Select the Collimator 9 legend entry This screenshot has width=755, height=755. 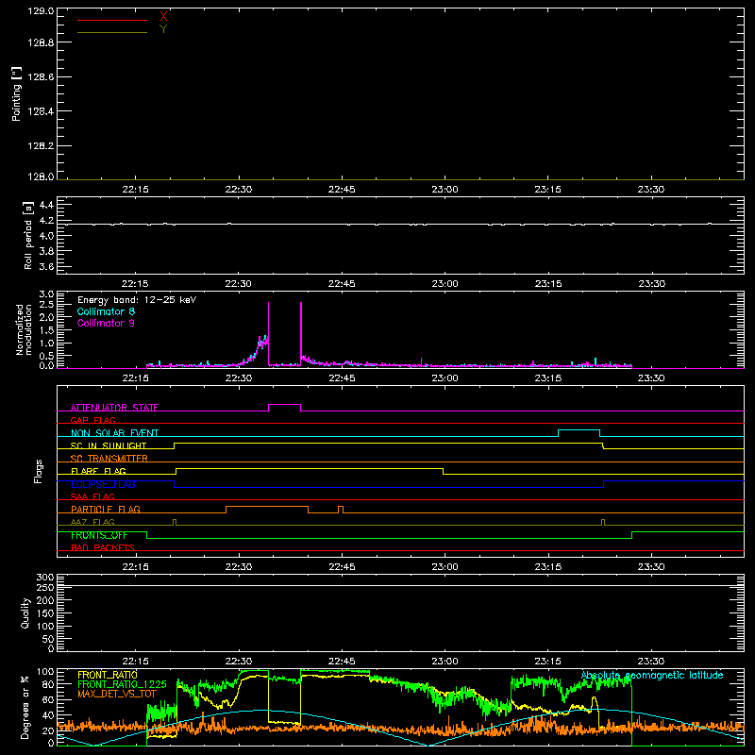(106, 323)
